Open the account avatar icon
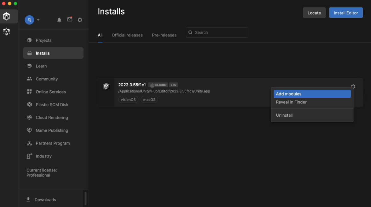Screen dimensions: 371x207 click(29, 20)
